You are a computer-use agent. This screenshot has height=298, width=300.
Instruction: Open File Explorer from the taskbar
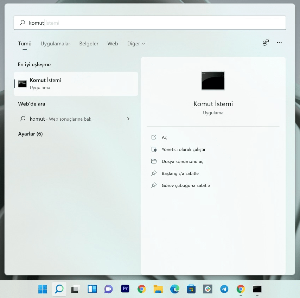158,289
